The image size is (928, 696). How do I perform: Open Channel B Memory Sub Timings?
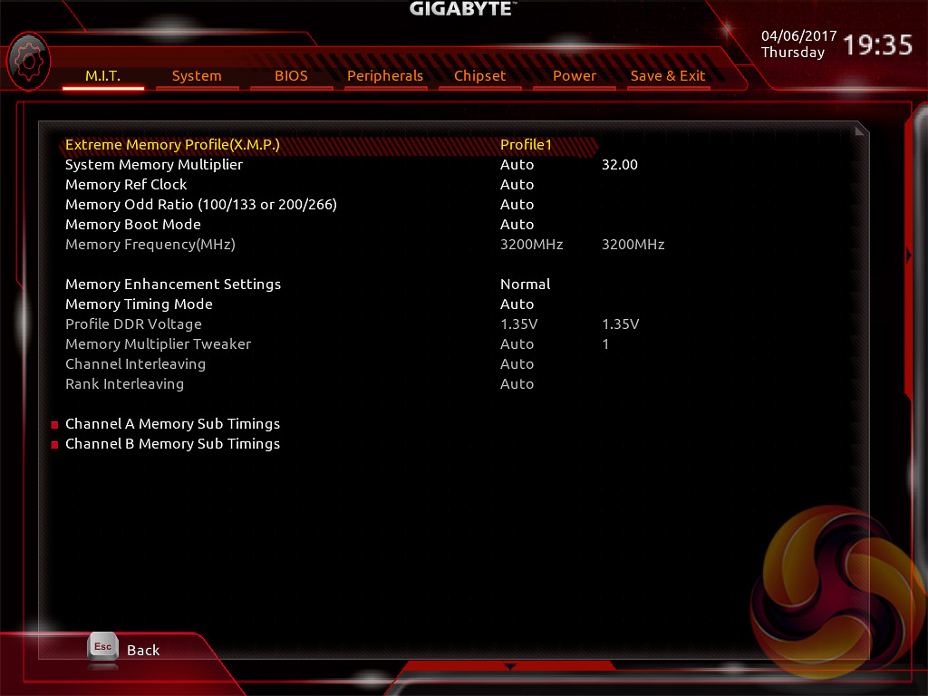point(172,444)
